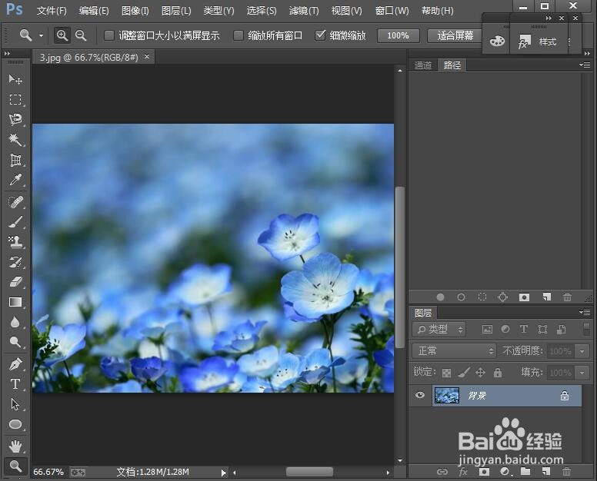Enable zoom all windows checkbox
The height and width of the screenshot is (481, 597).
(x=238, y=35)
